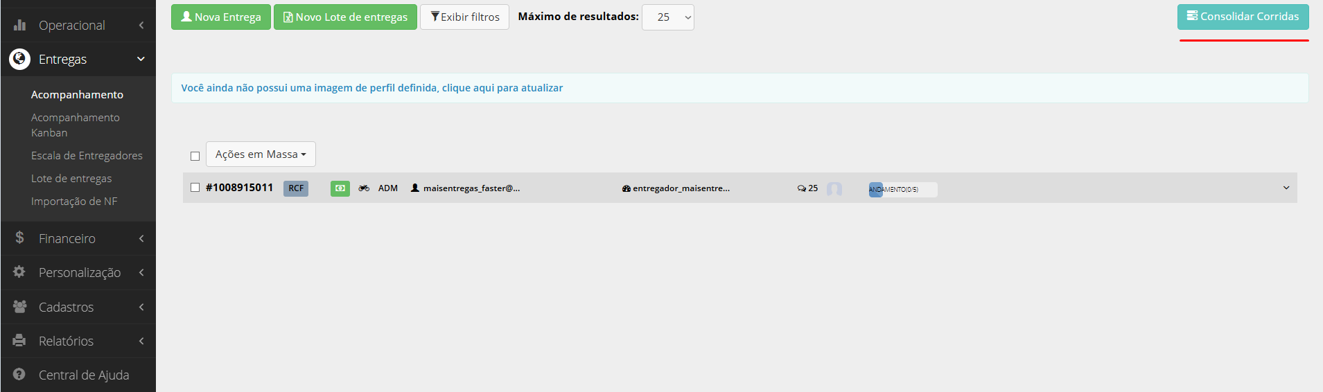Click the Operacional bar chart icon
This screenshot has width=1323, height=392.
[x=19, y=25]
